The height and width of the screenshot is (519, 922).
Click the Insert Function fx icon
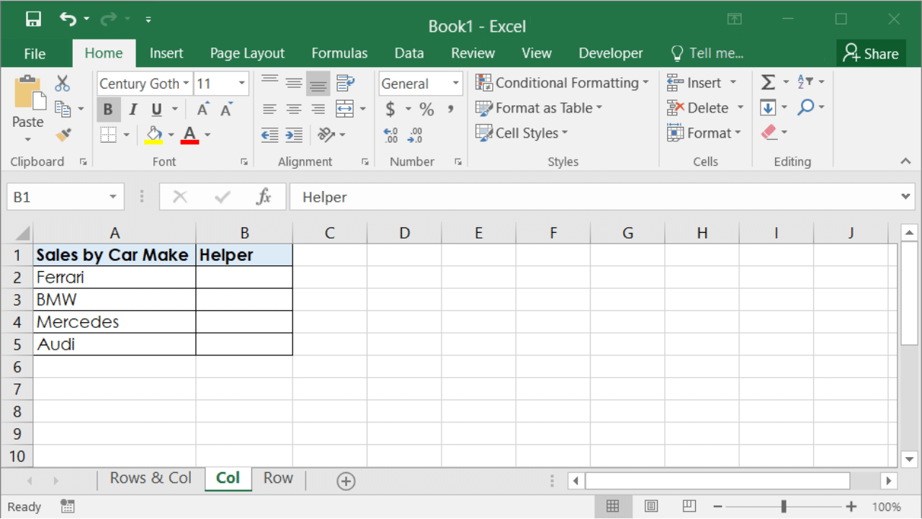264,197
